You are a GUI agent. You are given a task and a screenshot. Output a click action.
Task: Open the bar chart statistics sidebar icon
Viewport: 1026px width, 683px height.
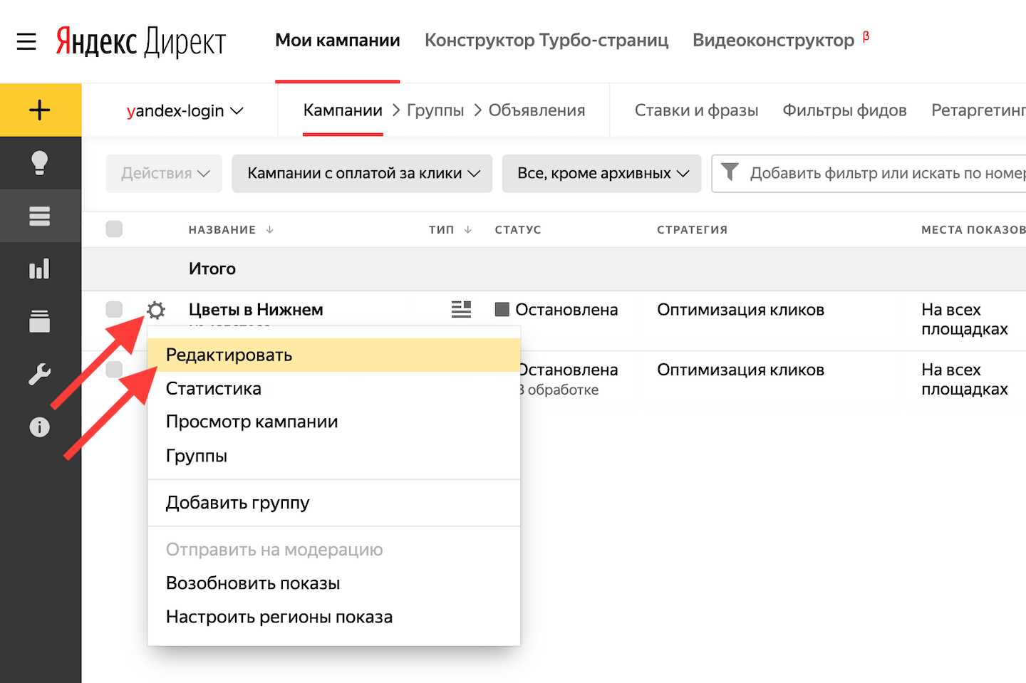[x=40, y=268]
